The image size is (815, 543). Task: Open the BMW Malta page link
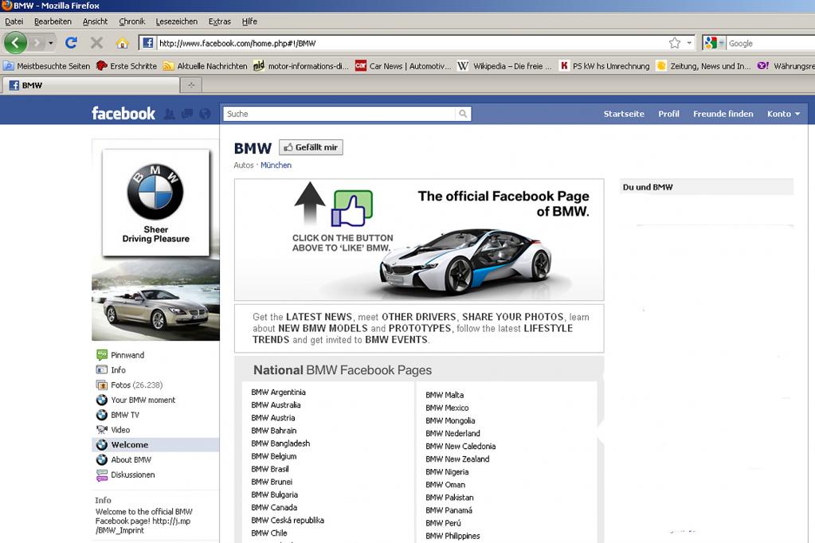coord(445,396)
